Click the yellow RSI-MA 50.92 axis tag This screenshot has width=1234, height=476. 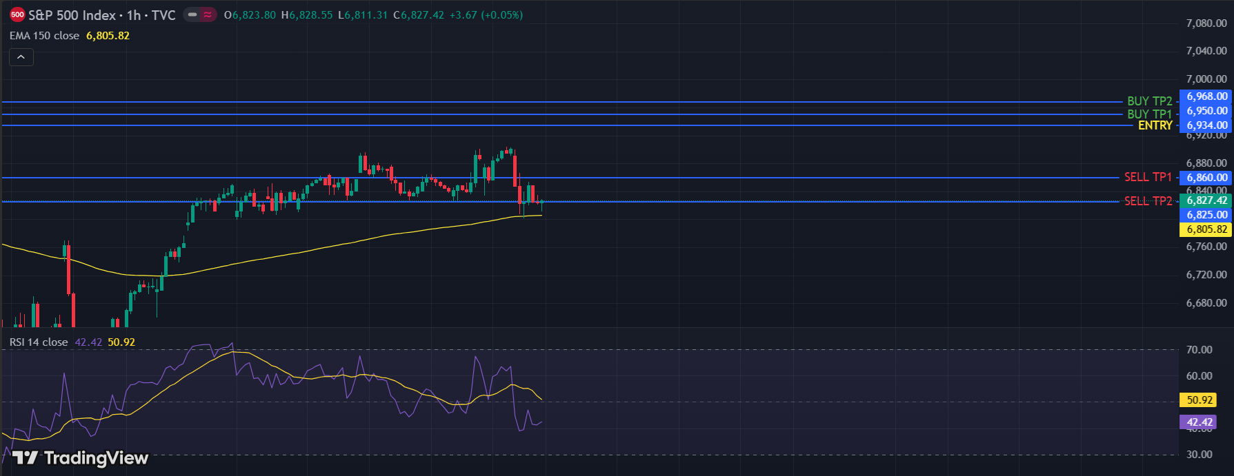click(x=1200, y=400)
